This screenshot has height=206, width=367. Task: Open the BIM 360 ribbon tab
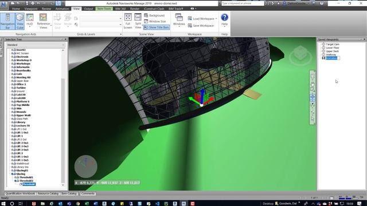point(120,9)
